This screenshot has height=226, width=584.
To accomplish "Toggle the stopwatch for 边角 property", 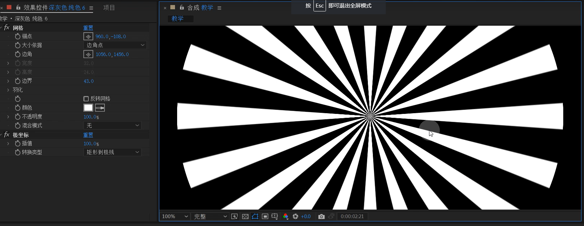I will coord(18,54).
